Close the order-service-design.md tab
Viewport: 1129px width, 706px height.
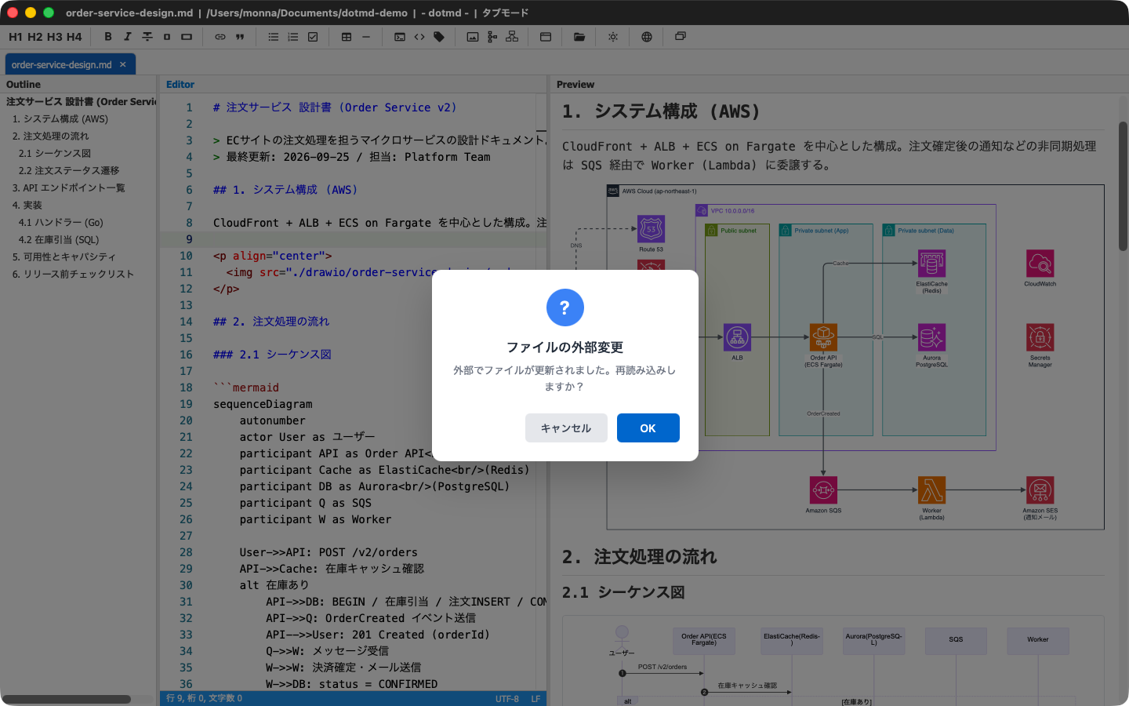pos(123,64)
